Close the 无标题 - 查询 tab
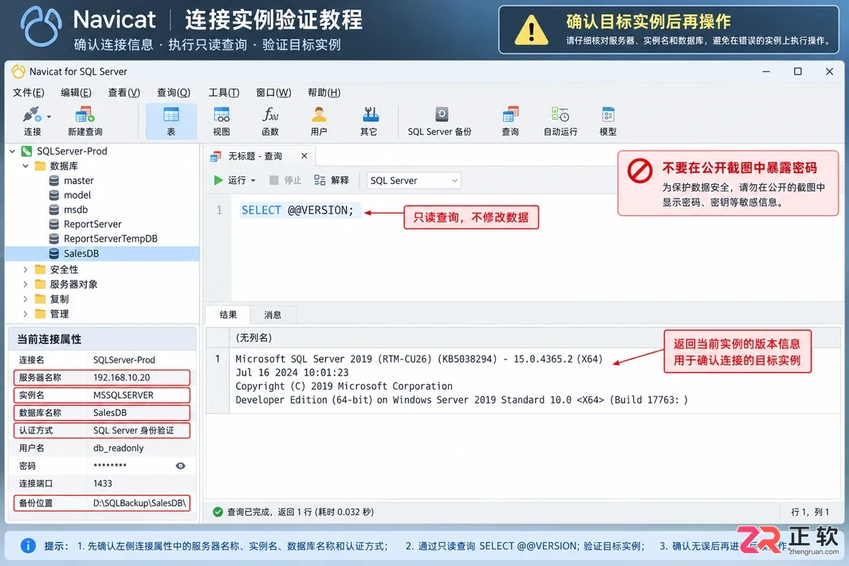849x566 pixels. pyautogui.click(x=305, y=156)
